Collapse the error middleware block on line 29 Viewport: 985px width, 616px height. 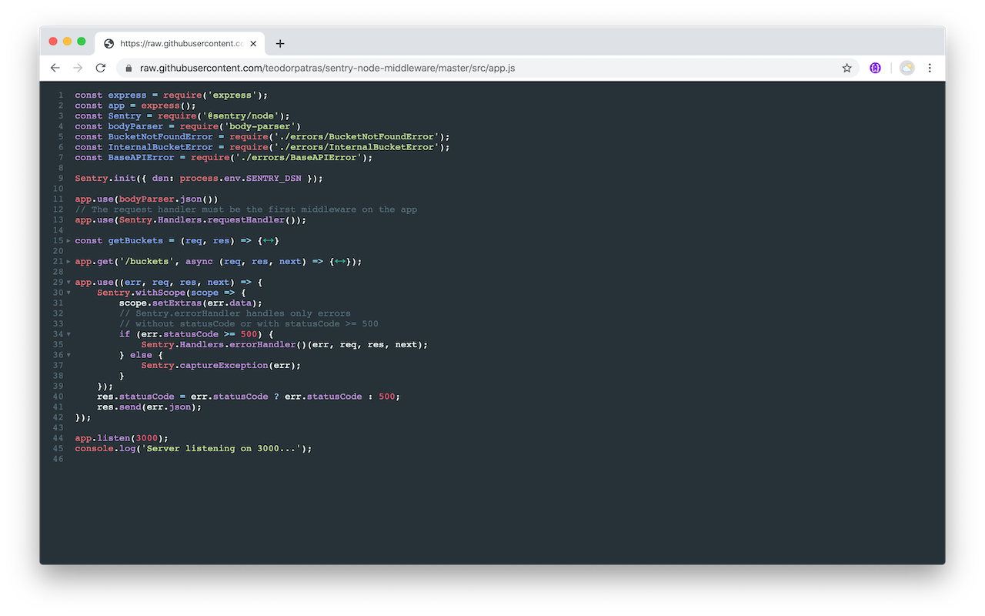point(68,282)
